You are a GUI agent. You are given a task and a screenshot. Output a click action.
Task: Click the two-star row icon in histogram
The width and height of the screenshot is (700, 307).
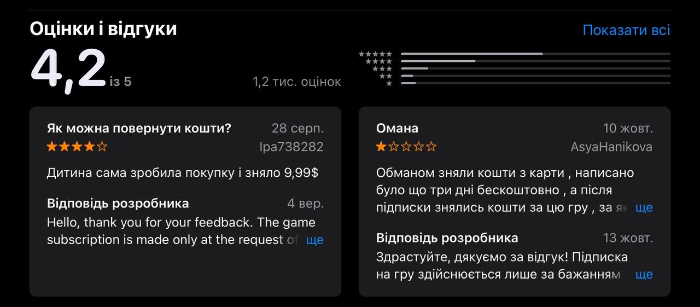[386, 76]
